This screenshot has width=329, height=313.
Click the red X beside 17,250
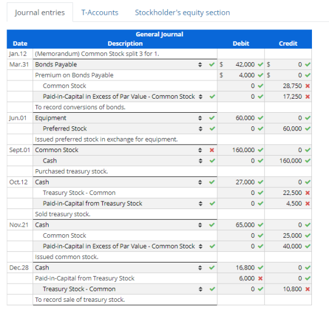point(308,96)
